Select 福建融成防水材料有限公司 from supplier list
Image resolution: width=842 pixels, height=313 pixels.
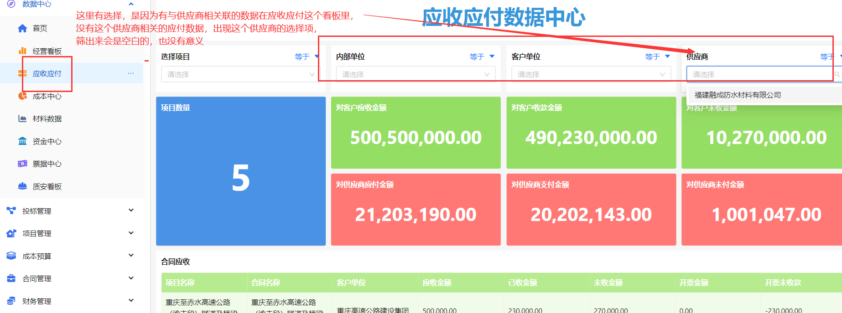[x=764, y=95]
